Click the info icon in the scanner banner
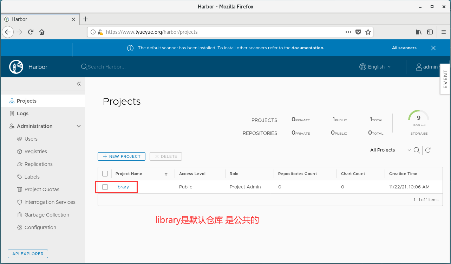The width and height of the screenshot is (451, 264). coord(130,48)
